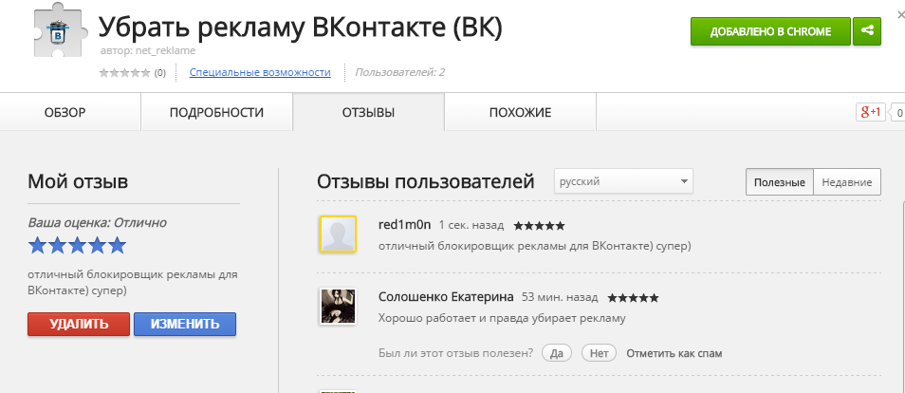Viewport: 905px width, 393px height.
Task: Click the gray rating stars under the title
Action: tap(124, 73)
